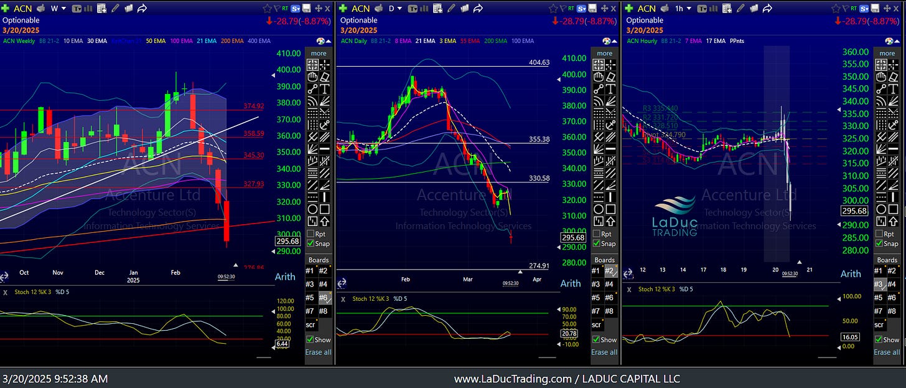The width and height of the screenshot is (906, 388).
Task: Switch to board #2 in daily chart
Action: click(610, 270)
